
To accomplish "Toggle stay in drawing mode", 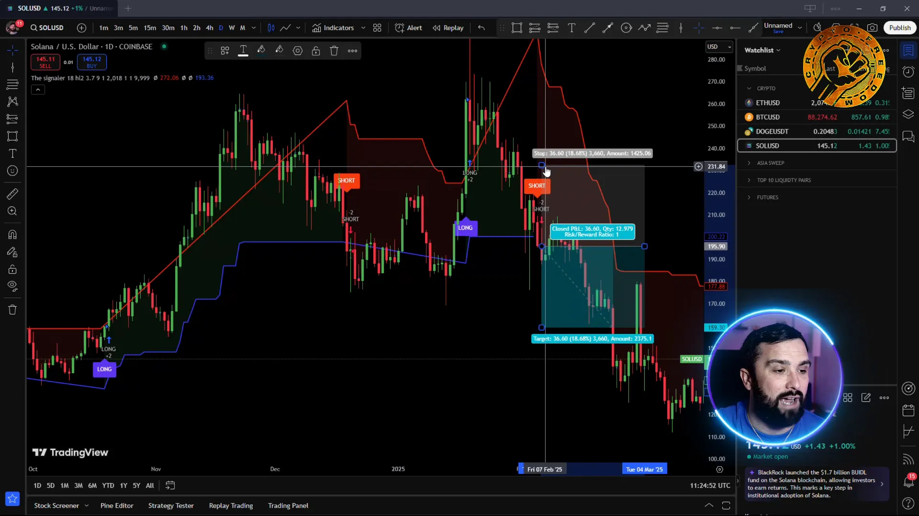I will coord(13,252).
